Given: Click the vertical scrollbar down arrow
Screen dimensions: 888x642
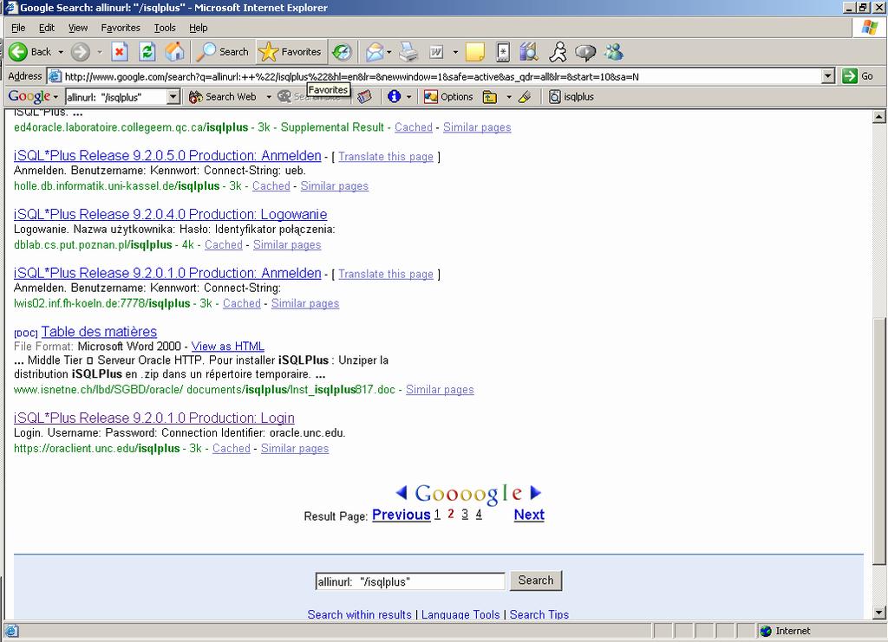Looking at the screenshot, I should (879, 612).
